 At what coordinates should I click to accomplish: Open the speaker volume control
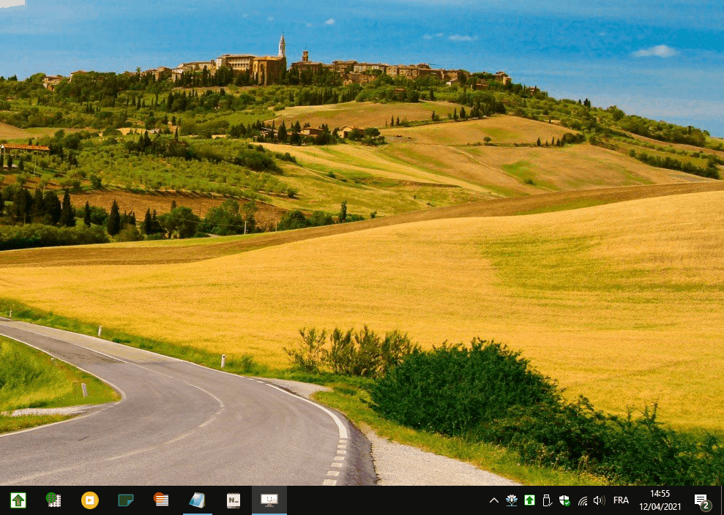(600, 500)
